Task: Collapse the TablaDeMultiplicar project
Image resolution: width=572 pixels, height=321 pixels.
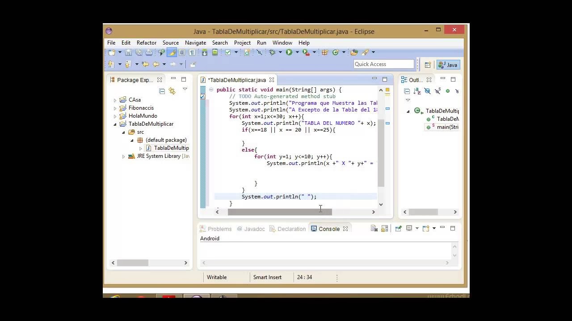Action: 115,124
